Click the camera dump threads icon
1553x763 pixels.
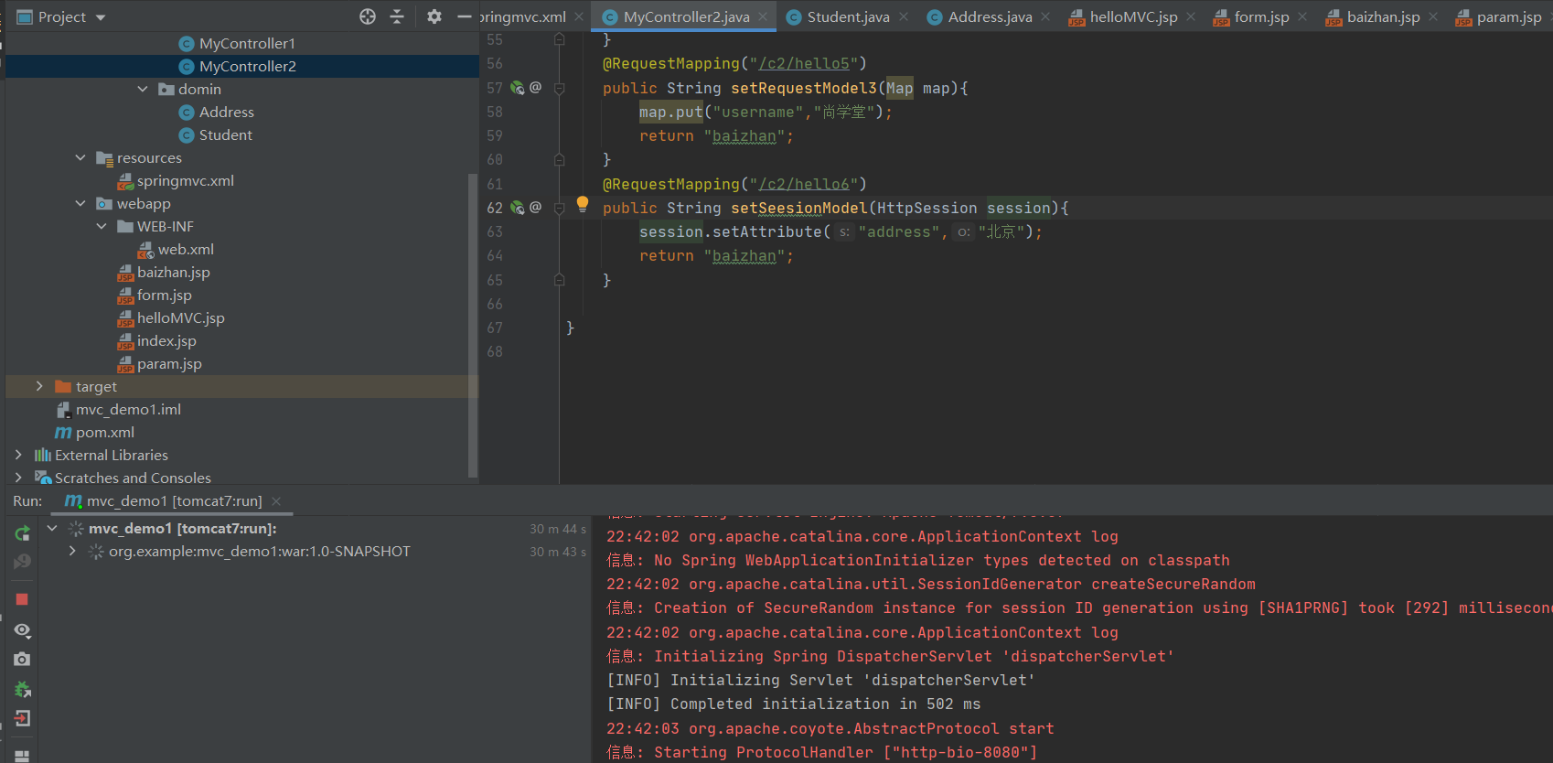pos(22,659)
